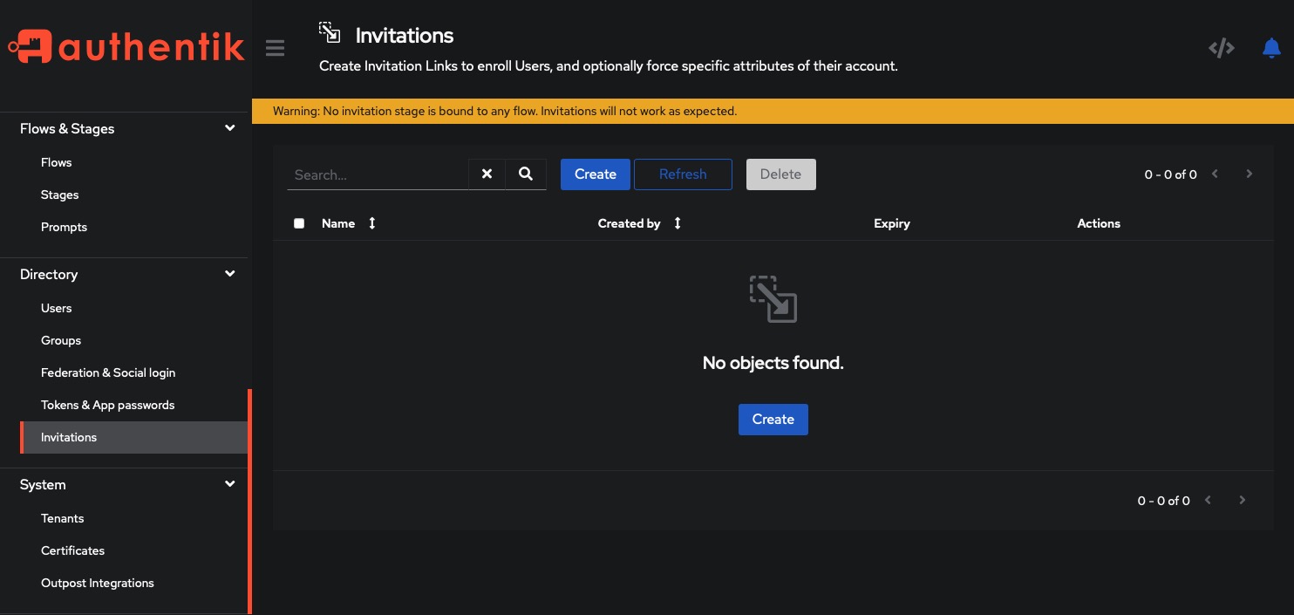Click the Create button in the toolbar
1294x615 pixels.
(595, 174)
